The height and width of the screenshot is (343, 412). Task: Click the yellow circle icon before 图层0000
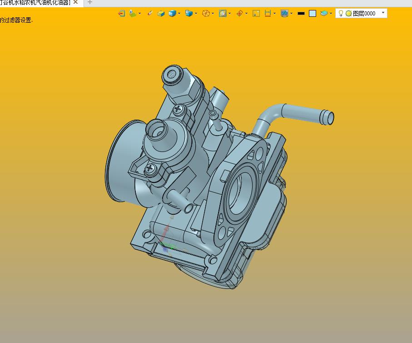click(349, 14)
